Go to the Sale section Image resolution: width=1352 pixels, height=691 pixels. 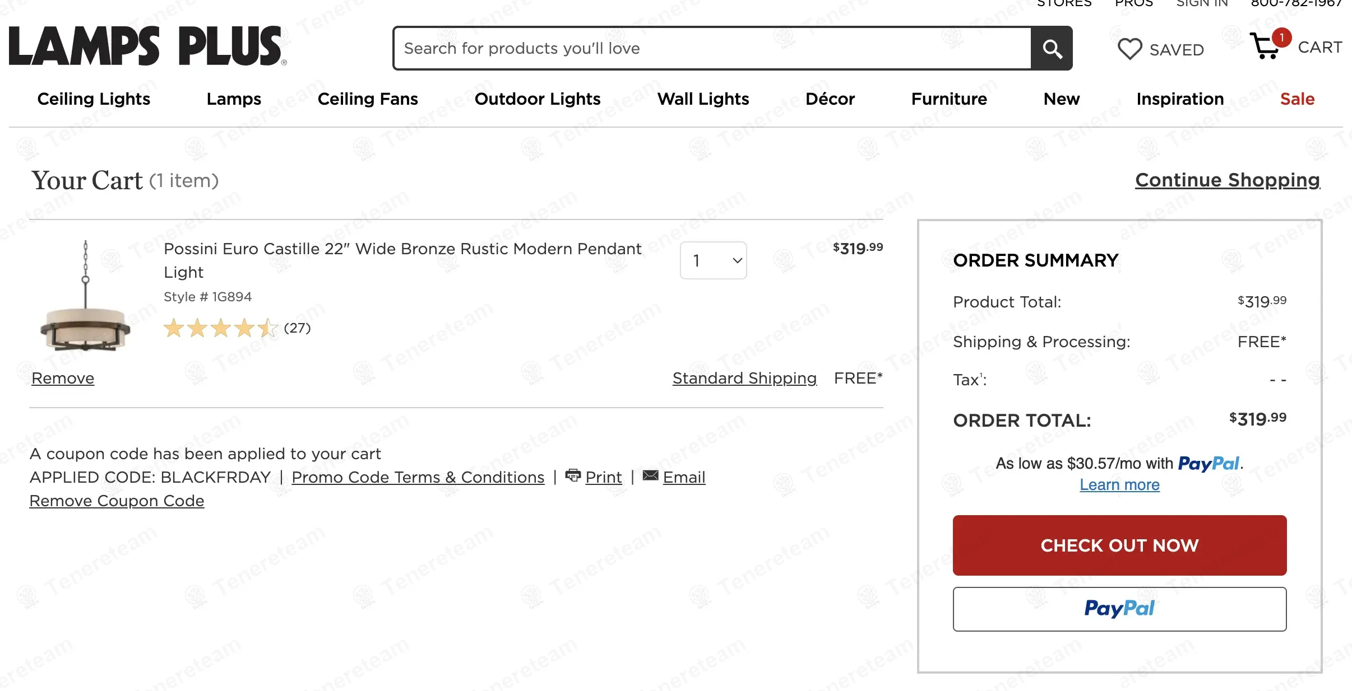1297,99
